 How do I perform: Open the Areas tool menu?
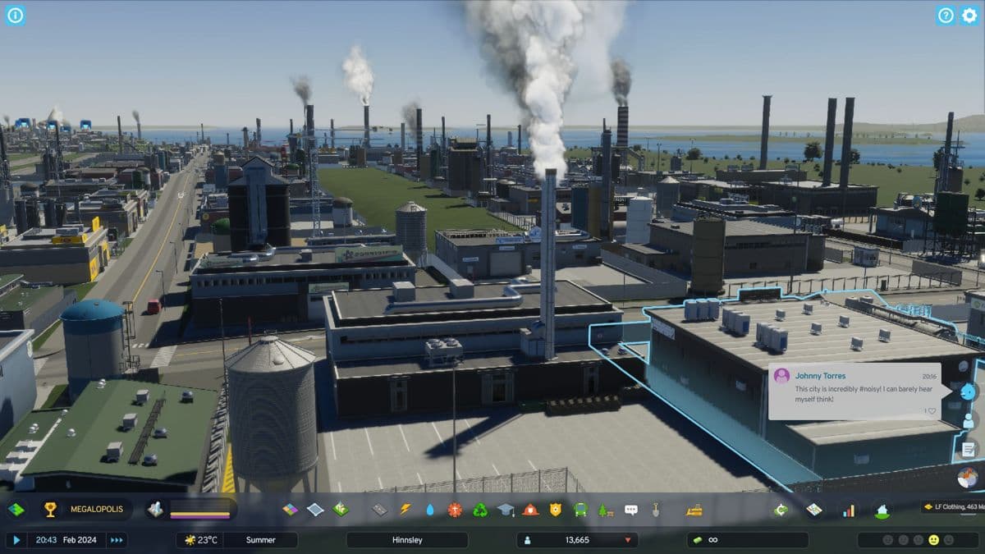pyautogui.click(x=315, y=510)
